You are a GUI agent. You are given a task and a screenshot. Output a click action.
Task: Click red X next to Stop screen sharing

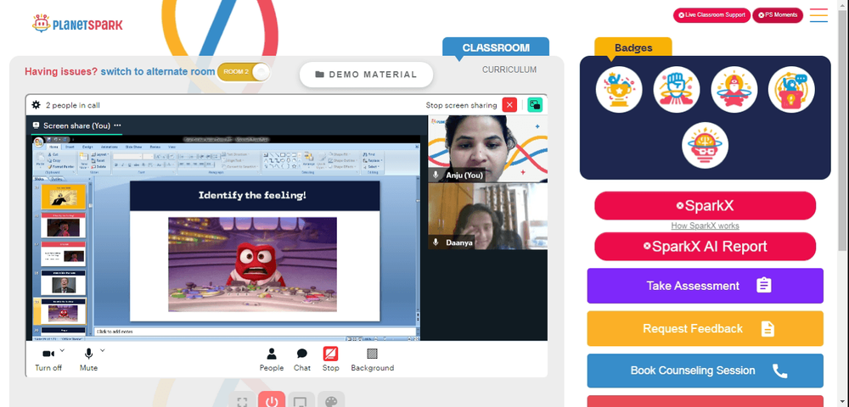click(x=509, y=105)
